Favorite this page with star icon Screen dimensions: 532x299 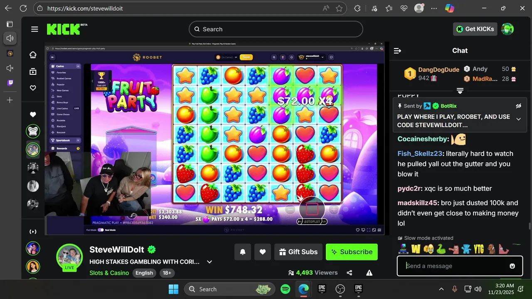point(339,8)
